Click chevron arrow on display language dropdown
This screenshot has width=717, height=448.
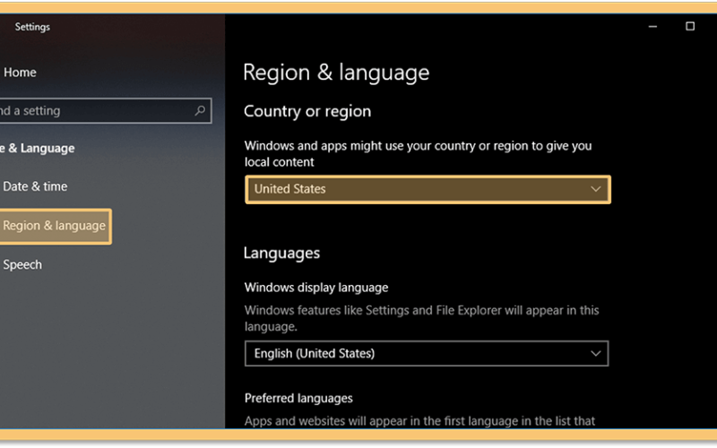pyautogui.click(x=595, y=353)
